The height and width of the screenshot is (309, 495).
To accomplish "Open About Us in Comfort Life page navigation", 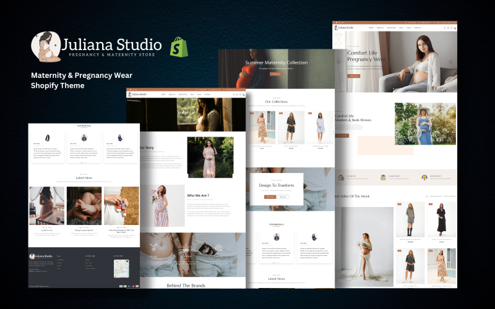I will click(x=380, y=28).
